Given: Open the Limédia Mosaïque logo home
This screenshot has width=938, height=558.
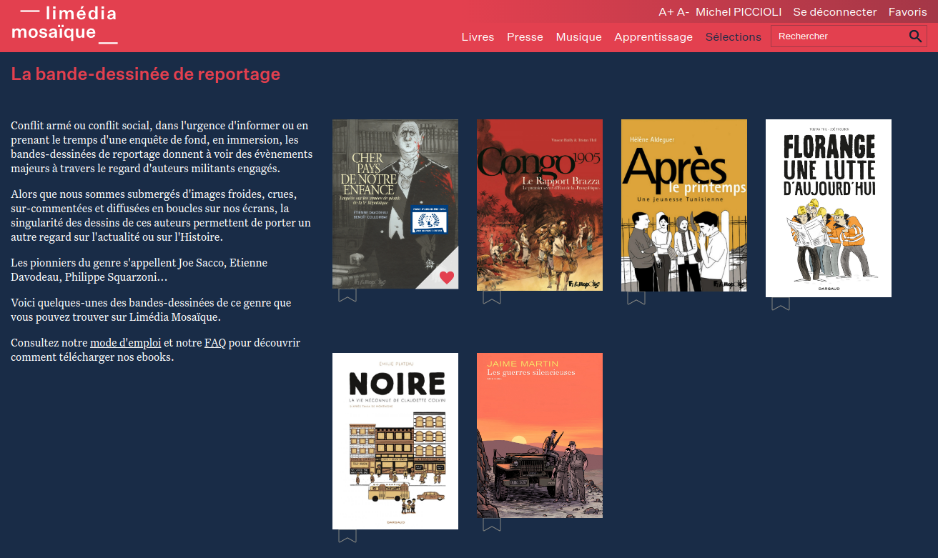Looking at the screenshot, I should pyautogui.click(x=64, y=24).
